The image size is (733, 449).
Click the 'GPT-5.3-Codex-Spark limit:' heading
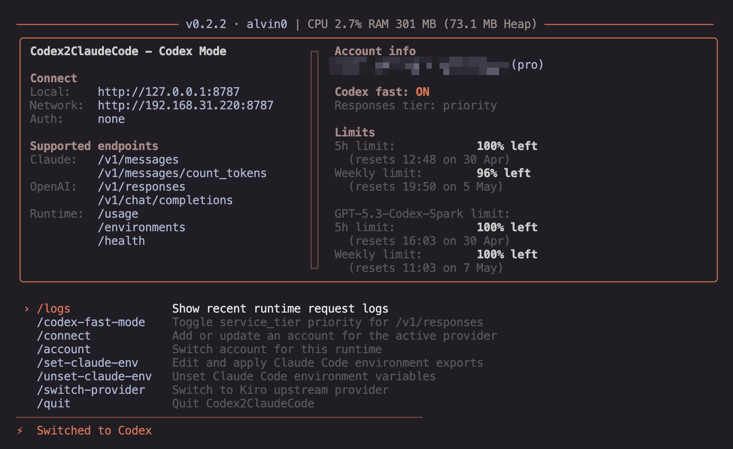(x=423, y=214)
